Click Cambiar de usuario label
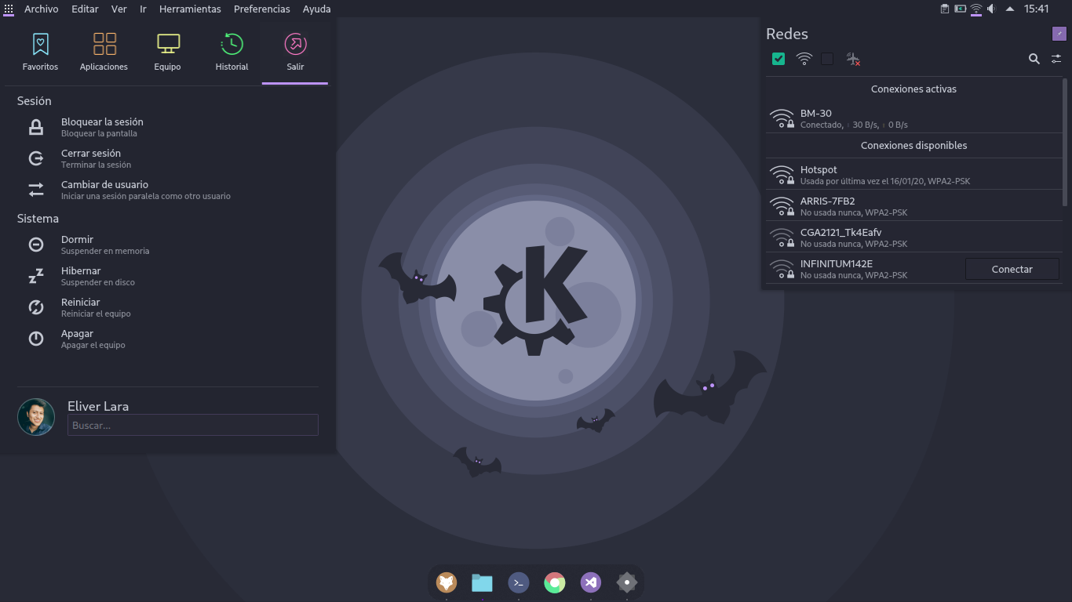1072x602 pixels. (104, 185)
